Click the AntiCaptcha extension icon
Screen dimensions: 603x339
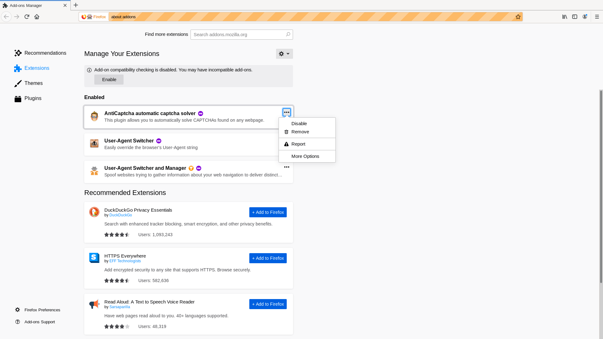pyautogui.click(x=94, y=116)
